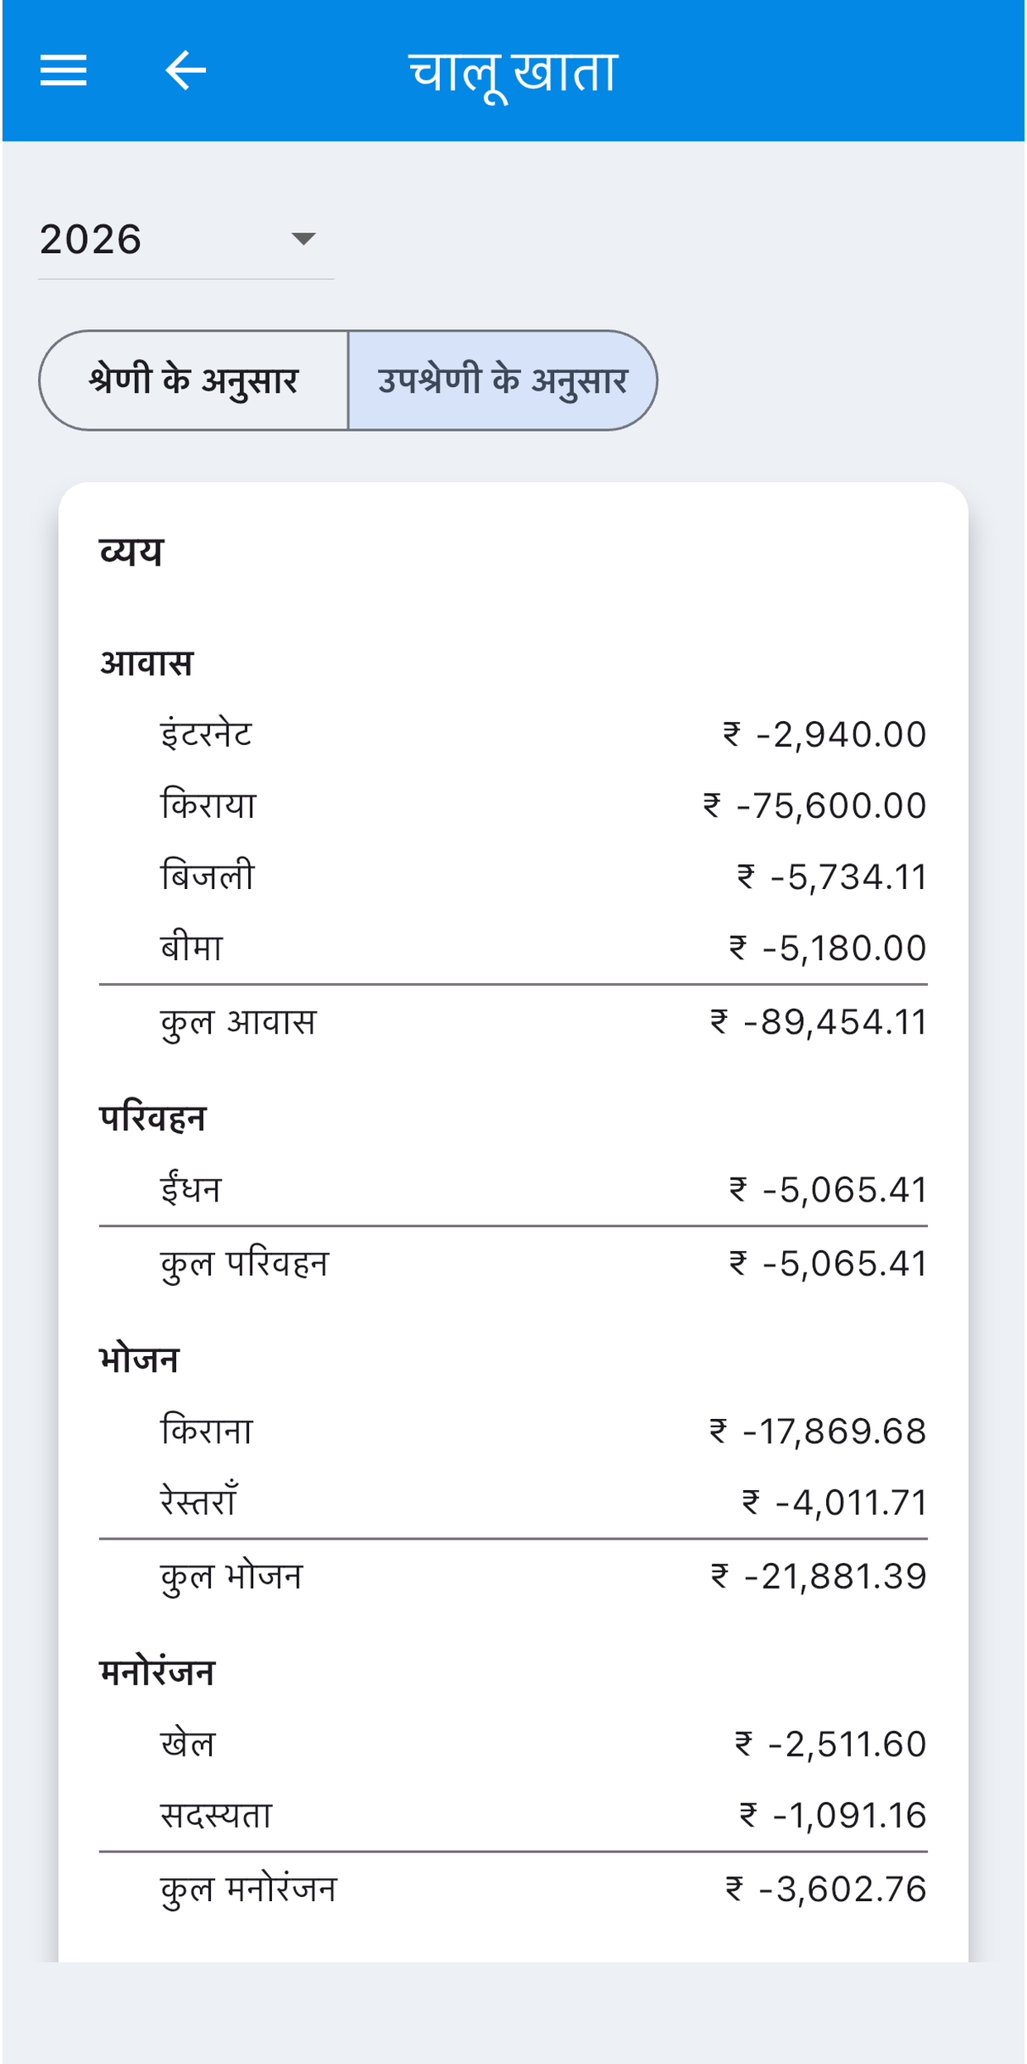Select the इंटरनेट expense row

click(513, 734)
